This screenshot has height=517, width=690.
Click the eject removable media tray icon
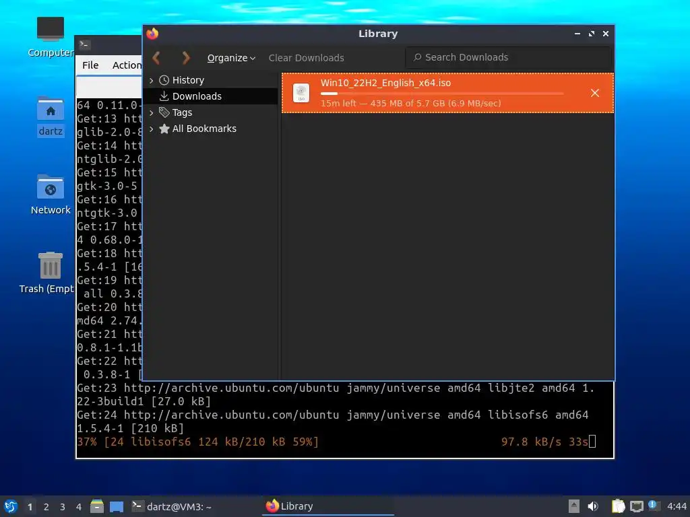click(x=574, y=506)
